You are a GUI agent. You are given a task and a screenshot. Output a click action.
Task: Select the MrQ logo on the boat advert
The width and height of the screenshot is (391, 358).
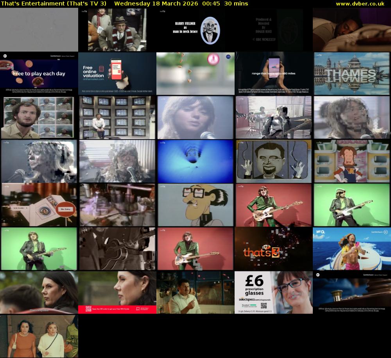[x=321, y=232]
